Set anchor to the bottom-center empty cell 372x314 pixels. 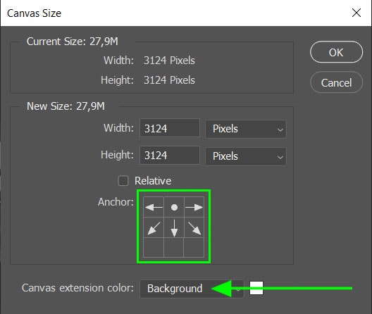click(174, 247)
